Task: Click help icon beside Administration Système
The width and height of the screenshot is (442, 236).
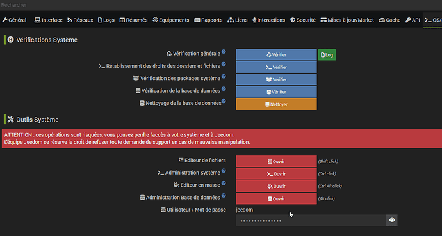Action: pos(224,171)
